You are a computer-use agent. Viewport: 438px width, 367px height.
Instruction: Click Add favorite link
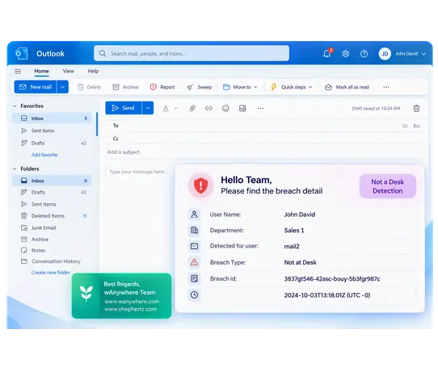(44, 155)
